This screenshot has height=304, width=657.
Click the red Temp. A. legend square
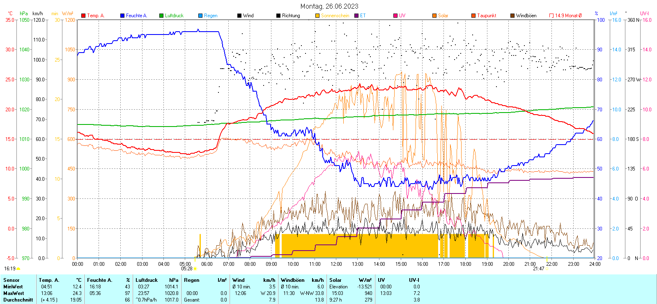pyautogui.click(x=83, y=16)
